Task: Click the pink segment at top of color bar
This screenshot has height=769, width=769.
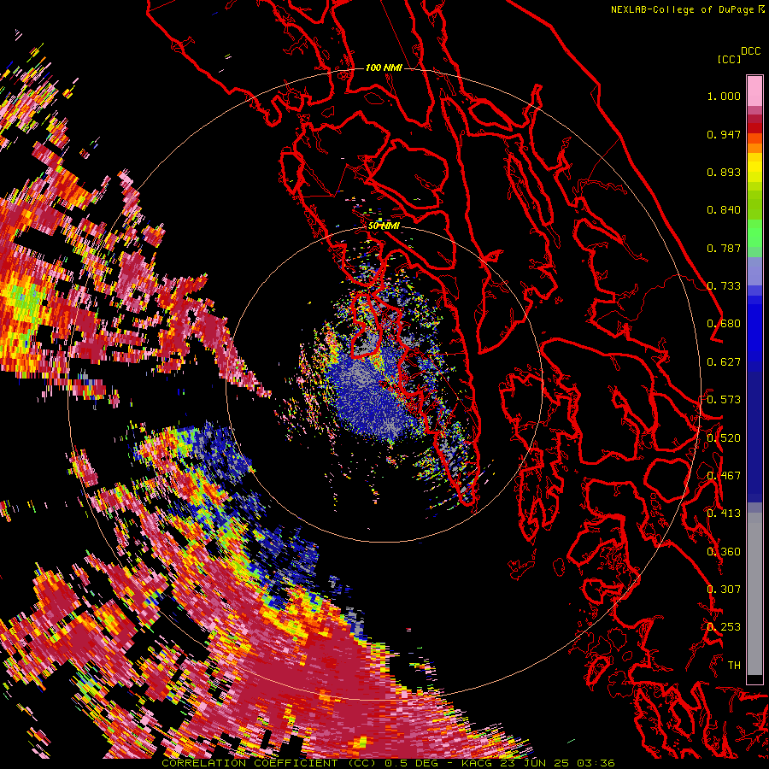Action: [x=754, y=91]
